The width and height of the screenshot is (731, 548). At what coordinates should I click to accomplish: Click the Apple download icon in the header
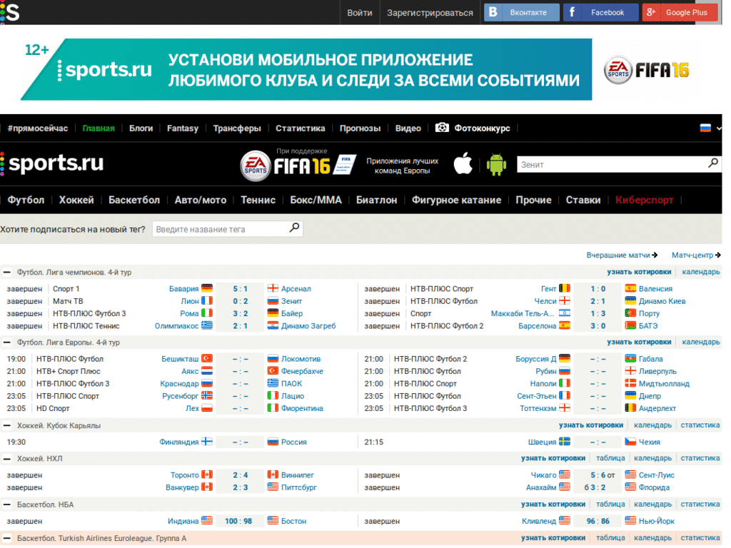click(463, 163)
